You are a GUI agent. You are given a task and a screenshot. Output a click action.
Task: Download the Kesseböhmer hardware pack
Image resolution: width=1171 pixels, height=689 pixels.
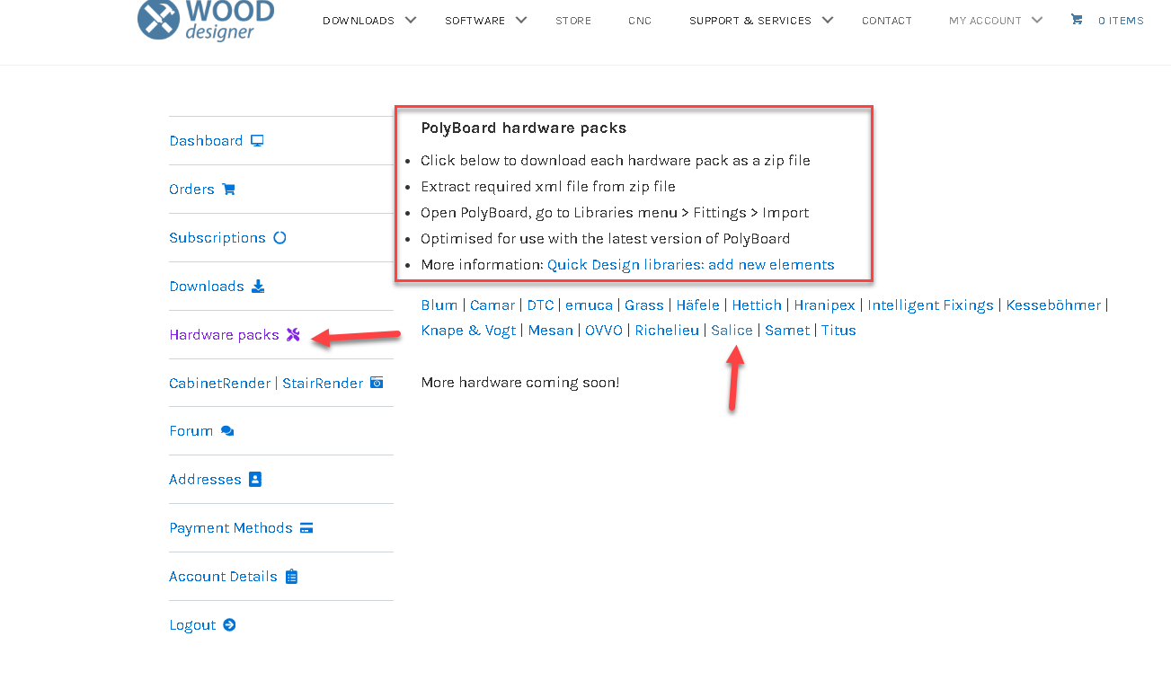[1053, 305]
